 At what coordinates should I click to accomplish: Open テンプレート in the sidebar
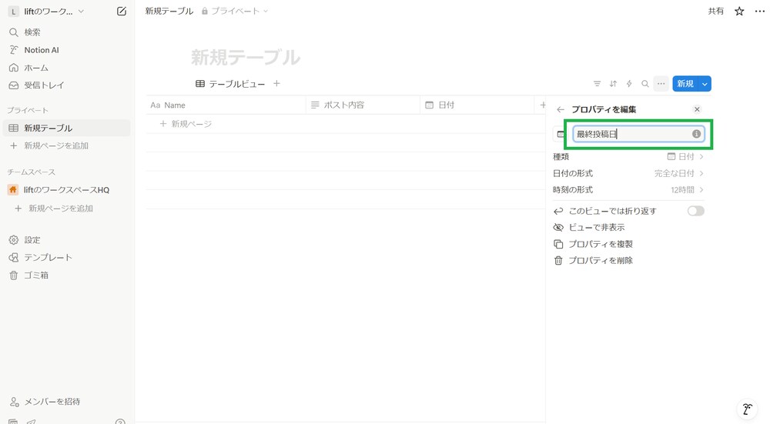(66, 258)
